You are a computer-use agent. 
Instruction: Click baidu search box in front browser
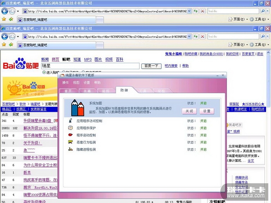pyautogui.click(x=233, y=36)
